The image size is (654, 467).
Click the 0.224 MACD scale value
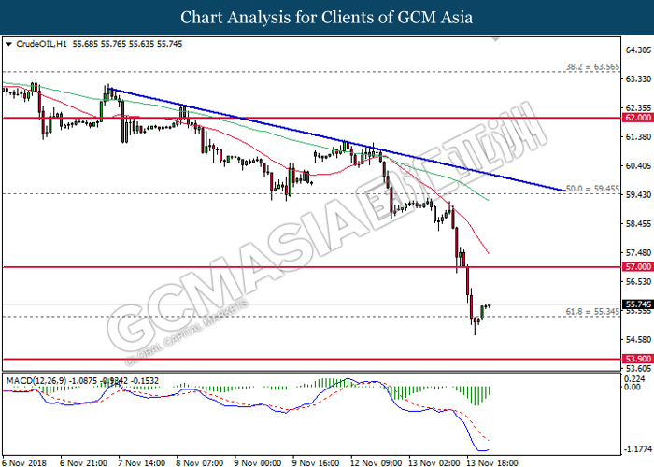633,378
